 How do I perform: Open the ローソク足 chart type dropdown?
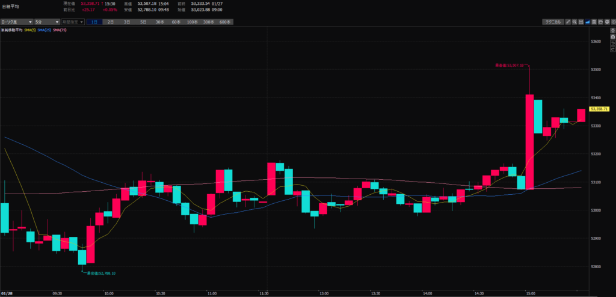point(17,22)
